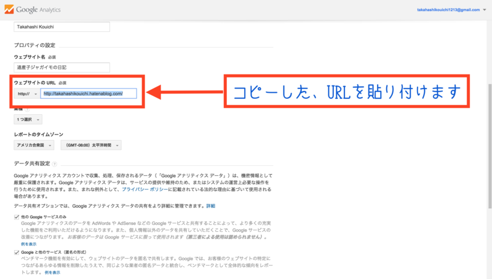Click 例を表示 link under AdWords description
This screenshot has height=279, width=492.
(28, 244)
